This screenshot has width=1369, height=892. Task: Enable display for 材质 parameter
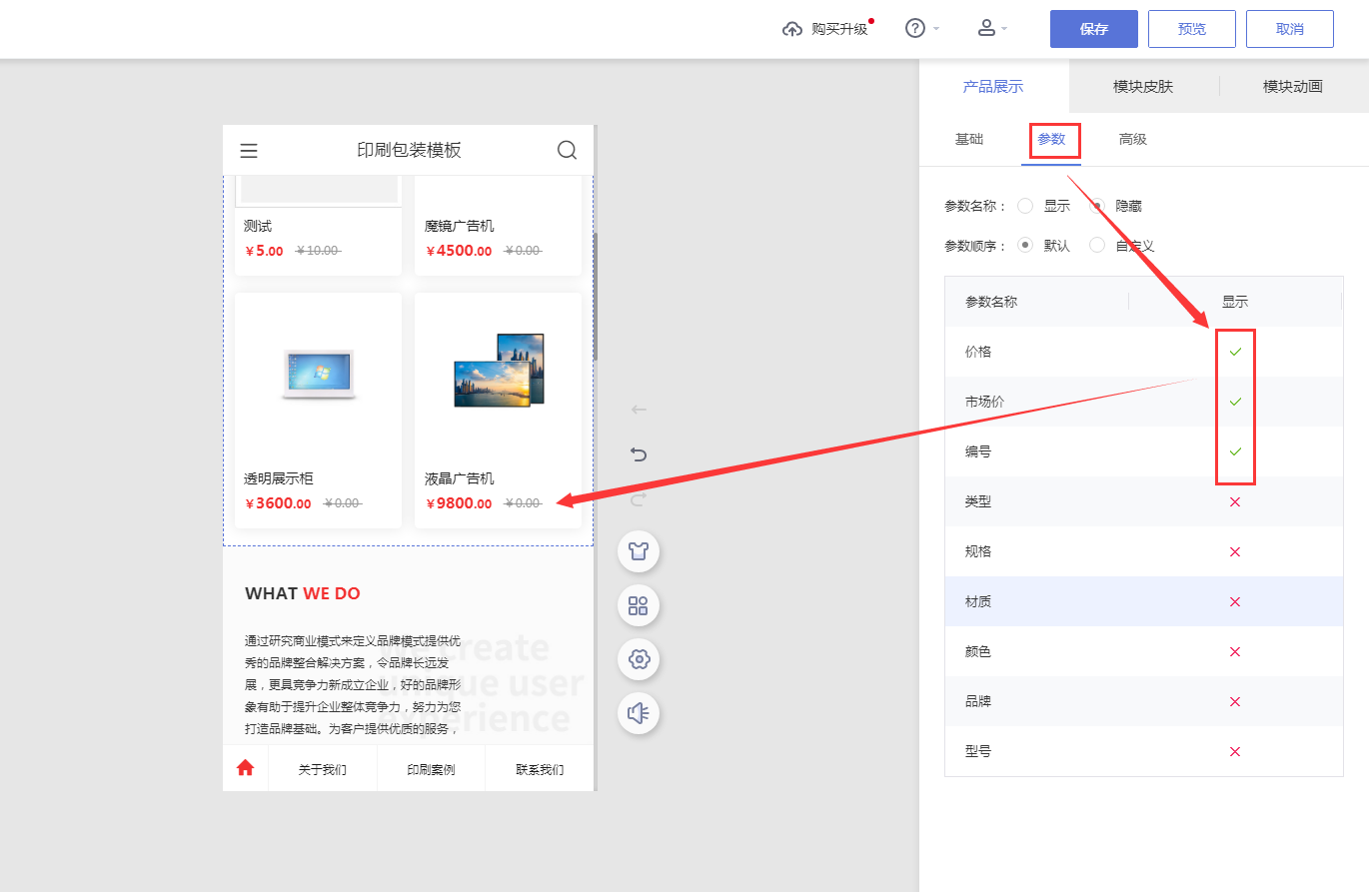pyautogui.click(x=1235, y=601)
